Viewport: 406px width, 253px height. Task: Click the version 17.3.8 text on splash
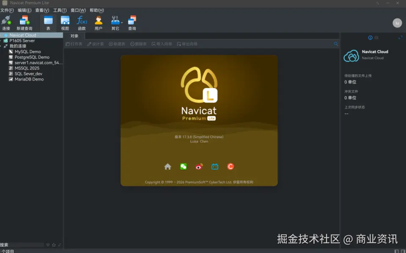click(199, 137)
